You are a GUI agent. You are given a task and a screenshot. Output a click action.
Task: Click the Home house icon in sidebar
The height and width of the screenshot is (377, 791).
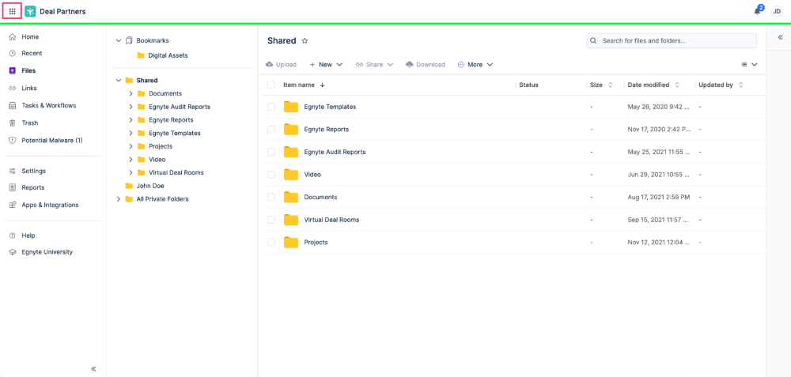pyautogui.click(x=13, y=37)
